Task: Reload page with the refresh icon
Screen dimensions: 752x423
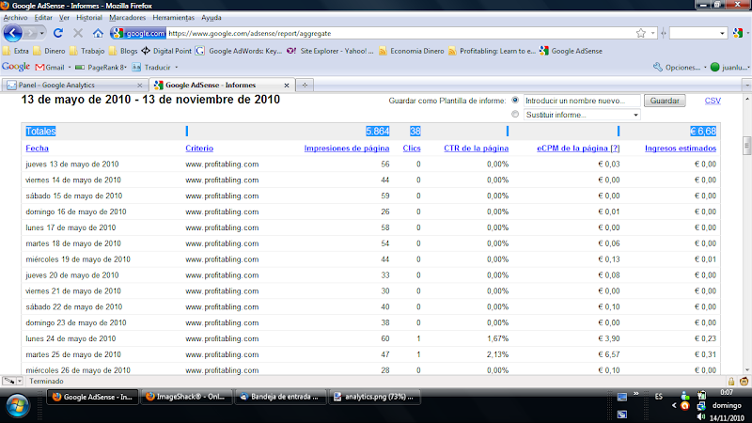Action: click(58, 33)
